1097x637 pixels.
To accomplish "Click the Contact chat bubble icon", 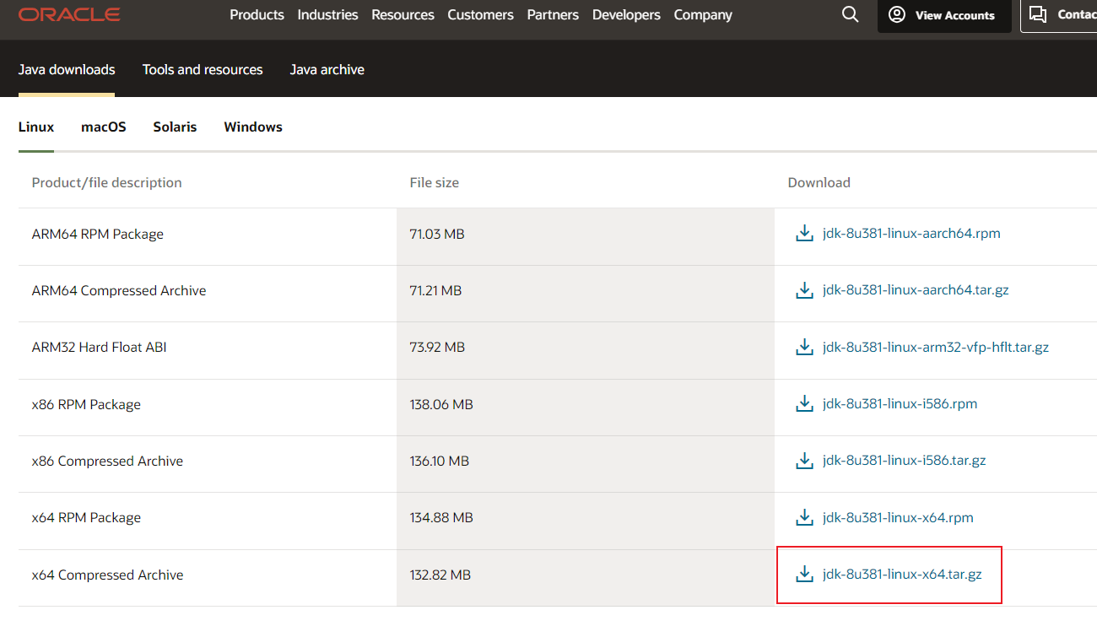I will 1039,14.
